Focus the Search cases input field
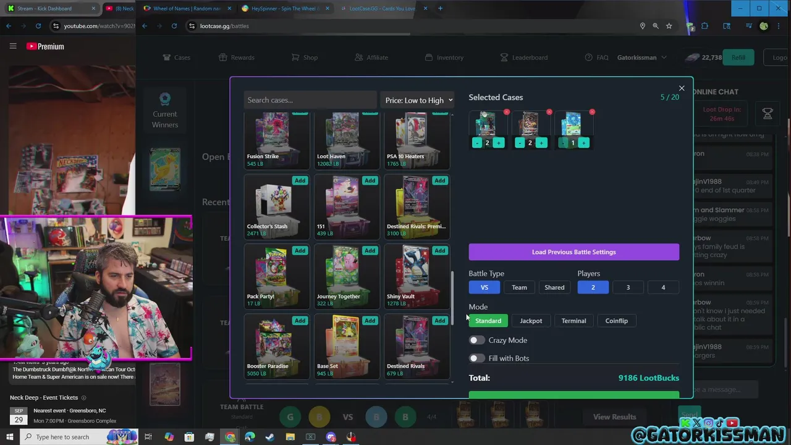Screen dimensions: 791x445 coord(310,100)
